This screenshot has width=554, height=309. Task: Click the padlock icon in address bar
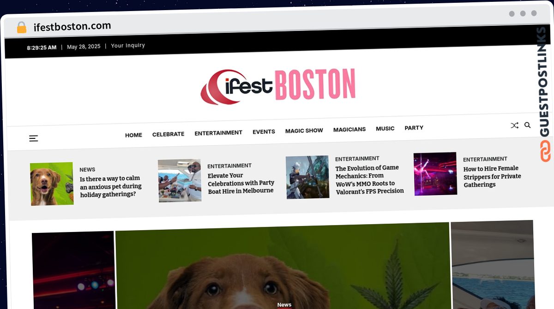pos(22,28)
